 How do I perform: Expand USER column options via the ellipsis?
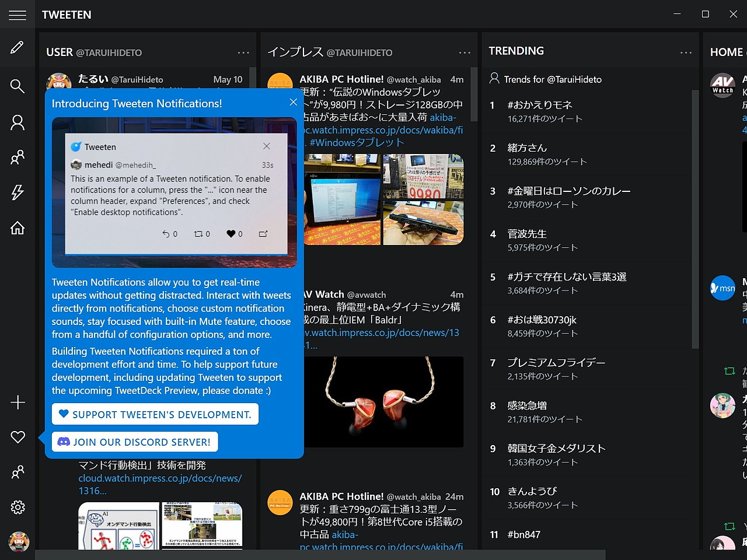pyautogui.click(x=243, y=52)
